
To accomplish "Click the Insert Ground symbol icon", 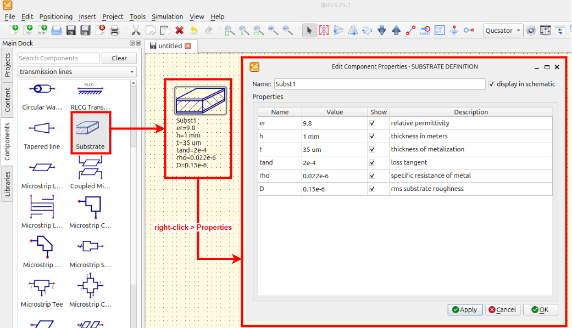I will pyautogui.click(x=454, y=31).
